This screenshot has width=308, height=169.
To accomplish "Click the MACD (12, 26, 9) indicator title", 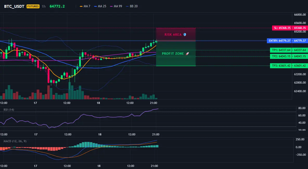I will click(x=15, y=141).
